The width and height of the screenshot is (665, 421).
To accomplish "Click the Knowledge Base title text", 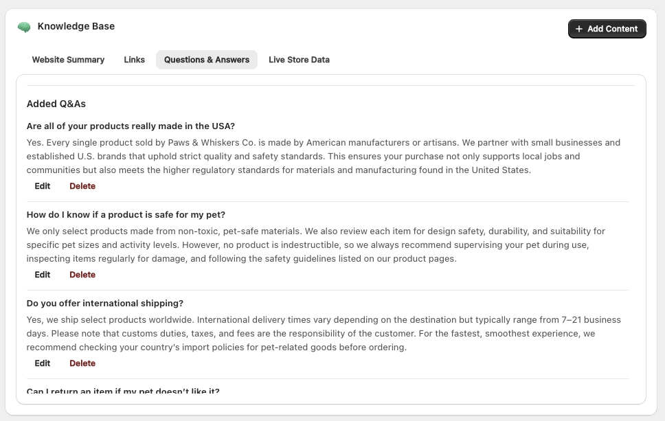I will 76,27.
